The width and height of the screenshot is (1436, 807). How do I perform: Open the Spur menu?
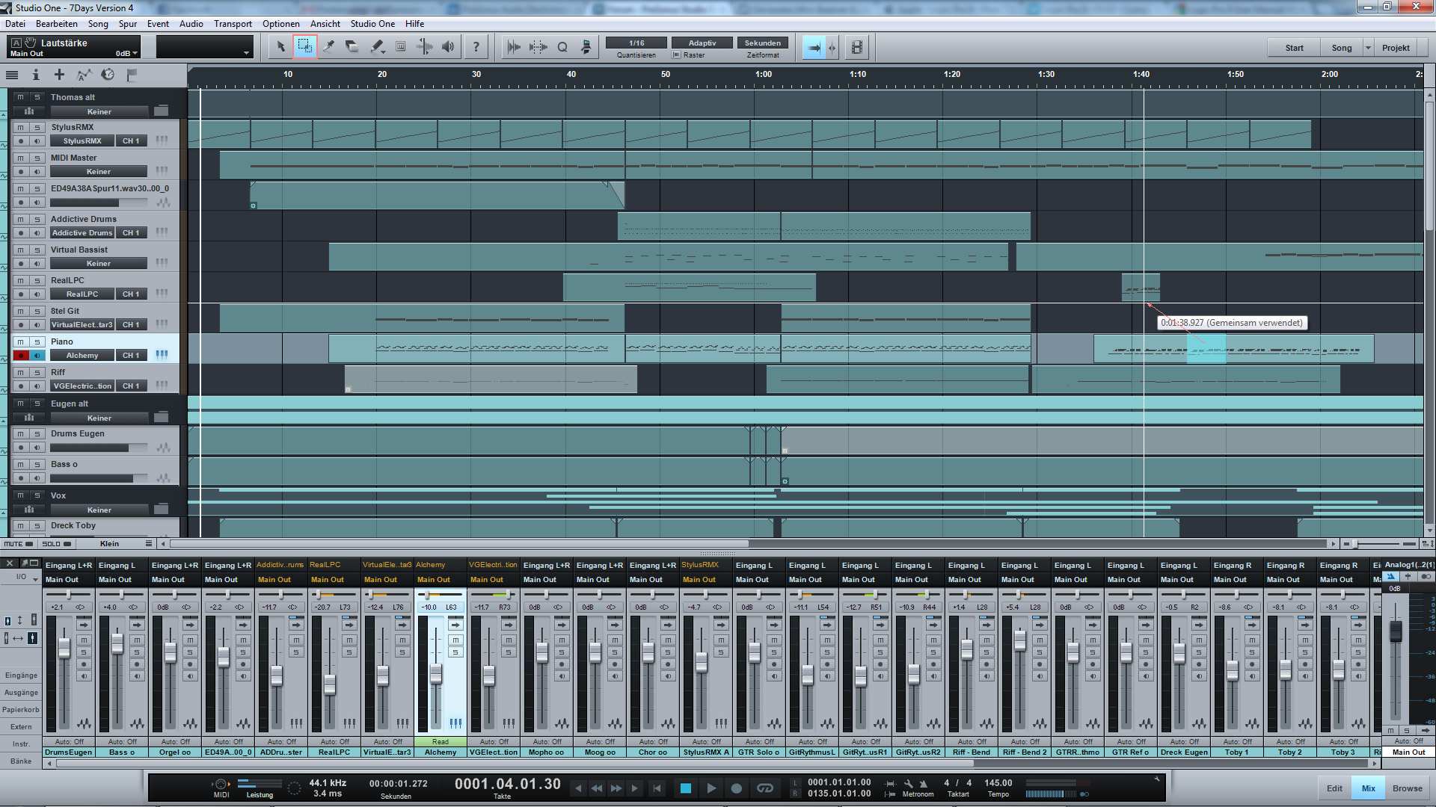(128, 24)
